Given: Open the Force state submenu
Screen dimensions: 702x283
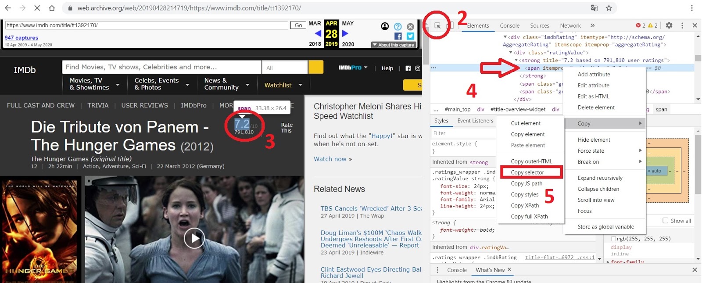Looking at the screenshot, I should click(605, 151).
